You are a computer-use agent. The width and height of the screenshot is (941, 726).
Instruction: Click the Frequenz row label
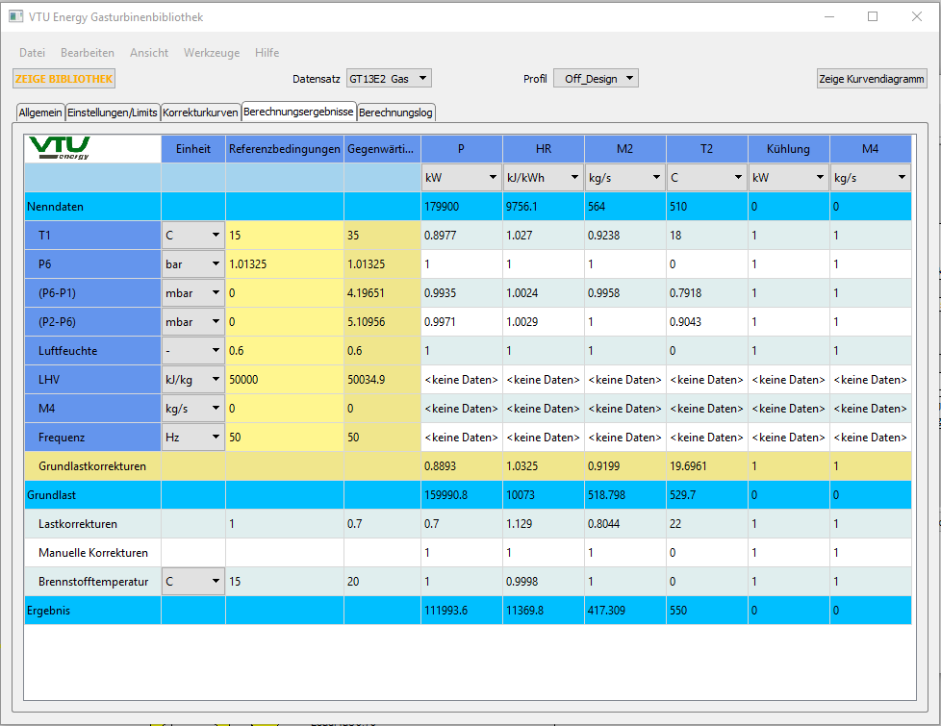(x=92, y=437)
